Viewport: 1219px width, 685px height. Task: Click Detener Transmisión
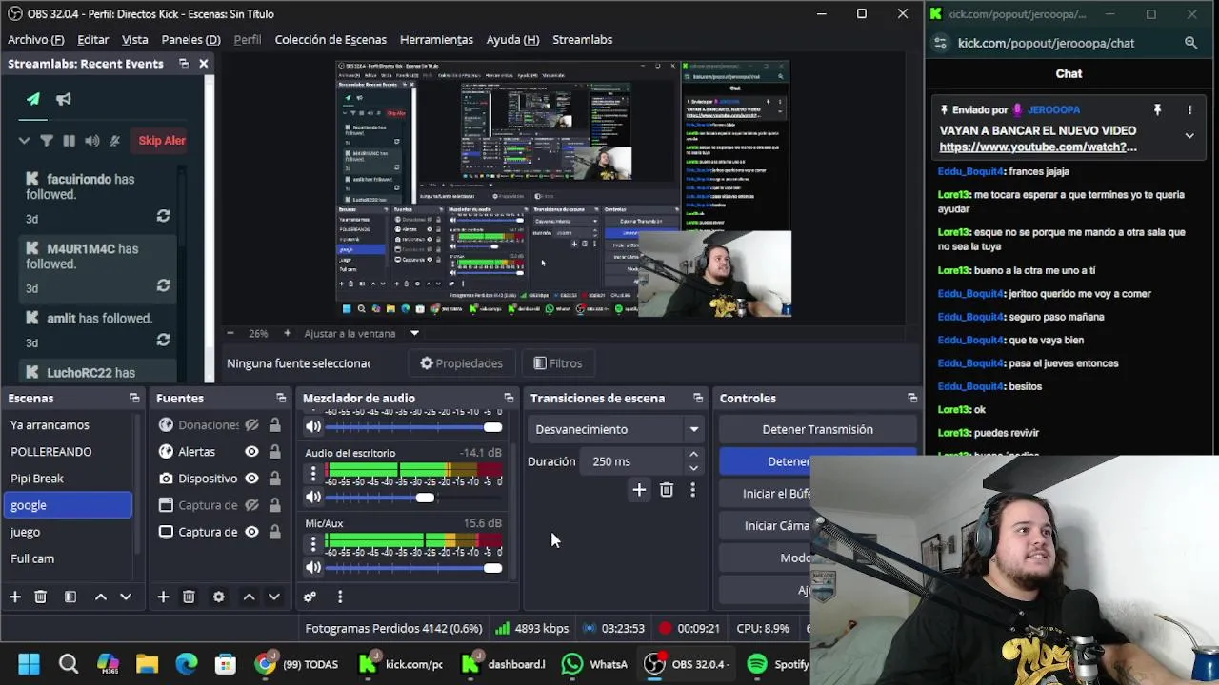click(x=817, y=429)
